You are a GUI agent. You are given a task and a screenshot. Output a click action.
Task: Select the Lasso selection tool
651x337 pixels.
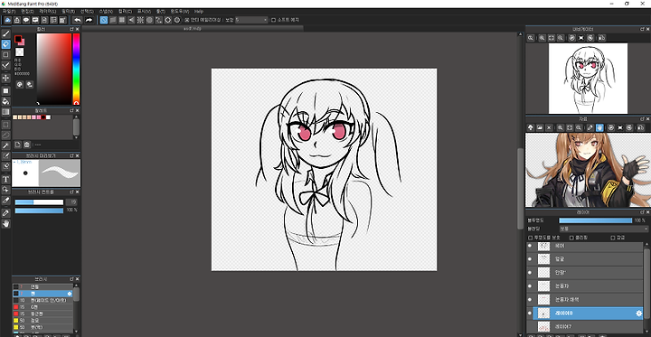click(5, 135)
